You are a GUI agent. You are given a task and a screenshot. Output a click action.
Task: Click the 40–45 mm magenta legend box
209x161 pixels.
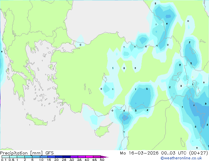(89, 157)
